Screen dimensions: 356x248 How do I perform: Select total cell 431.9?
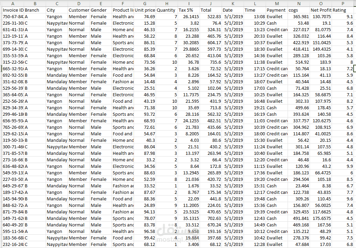(211, 101)
